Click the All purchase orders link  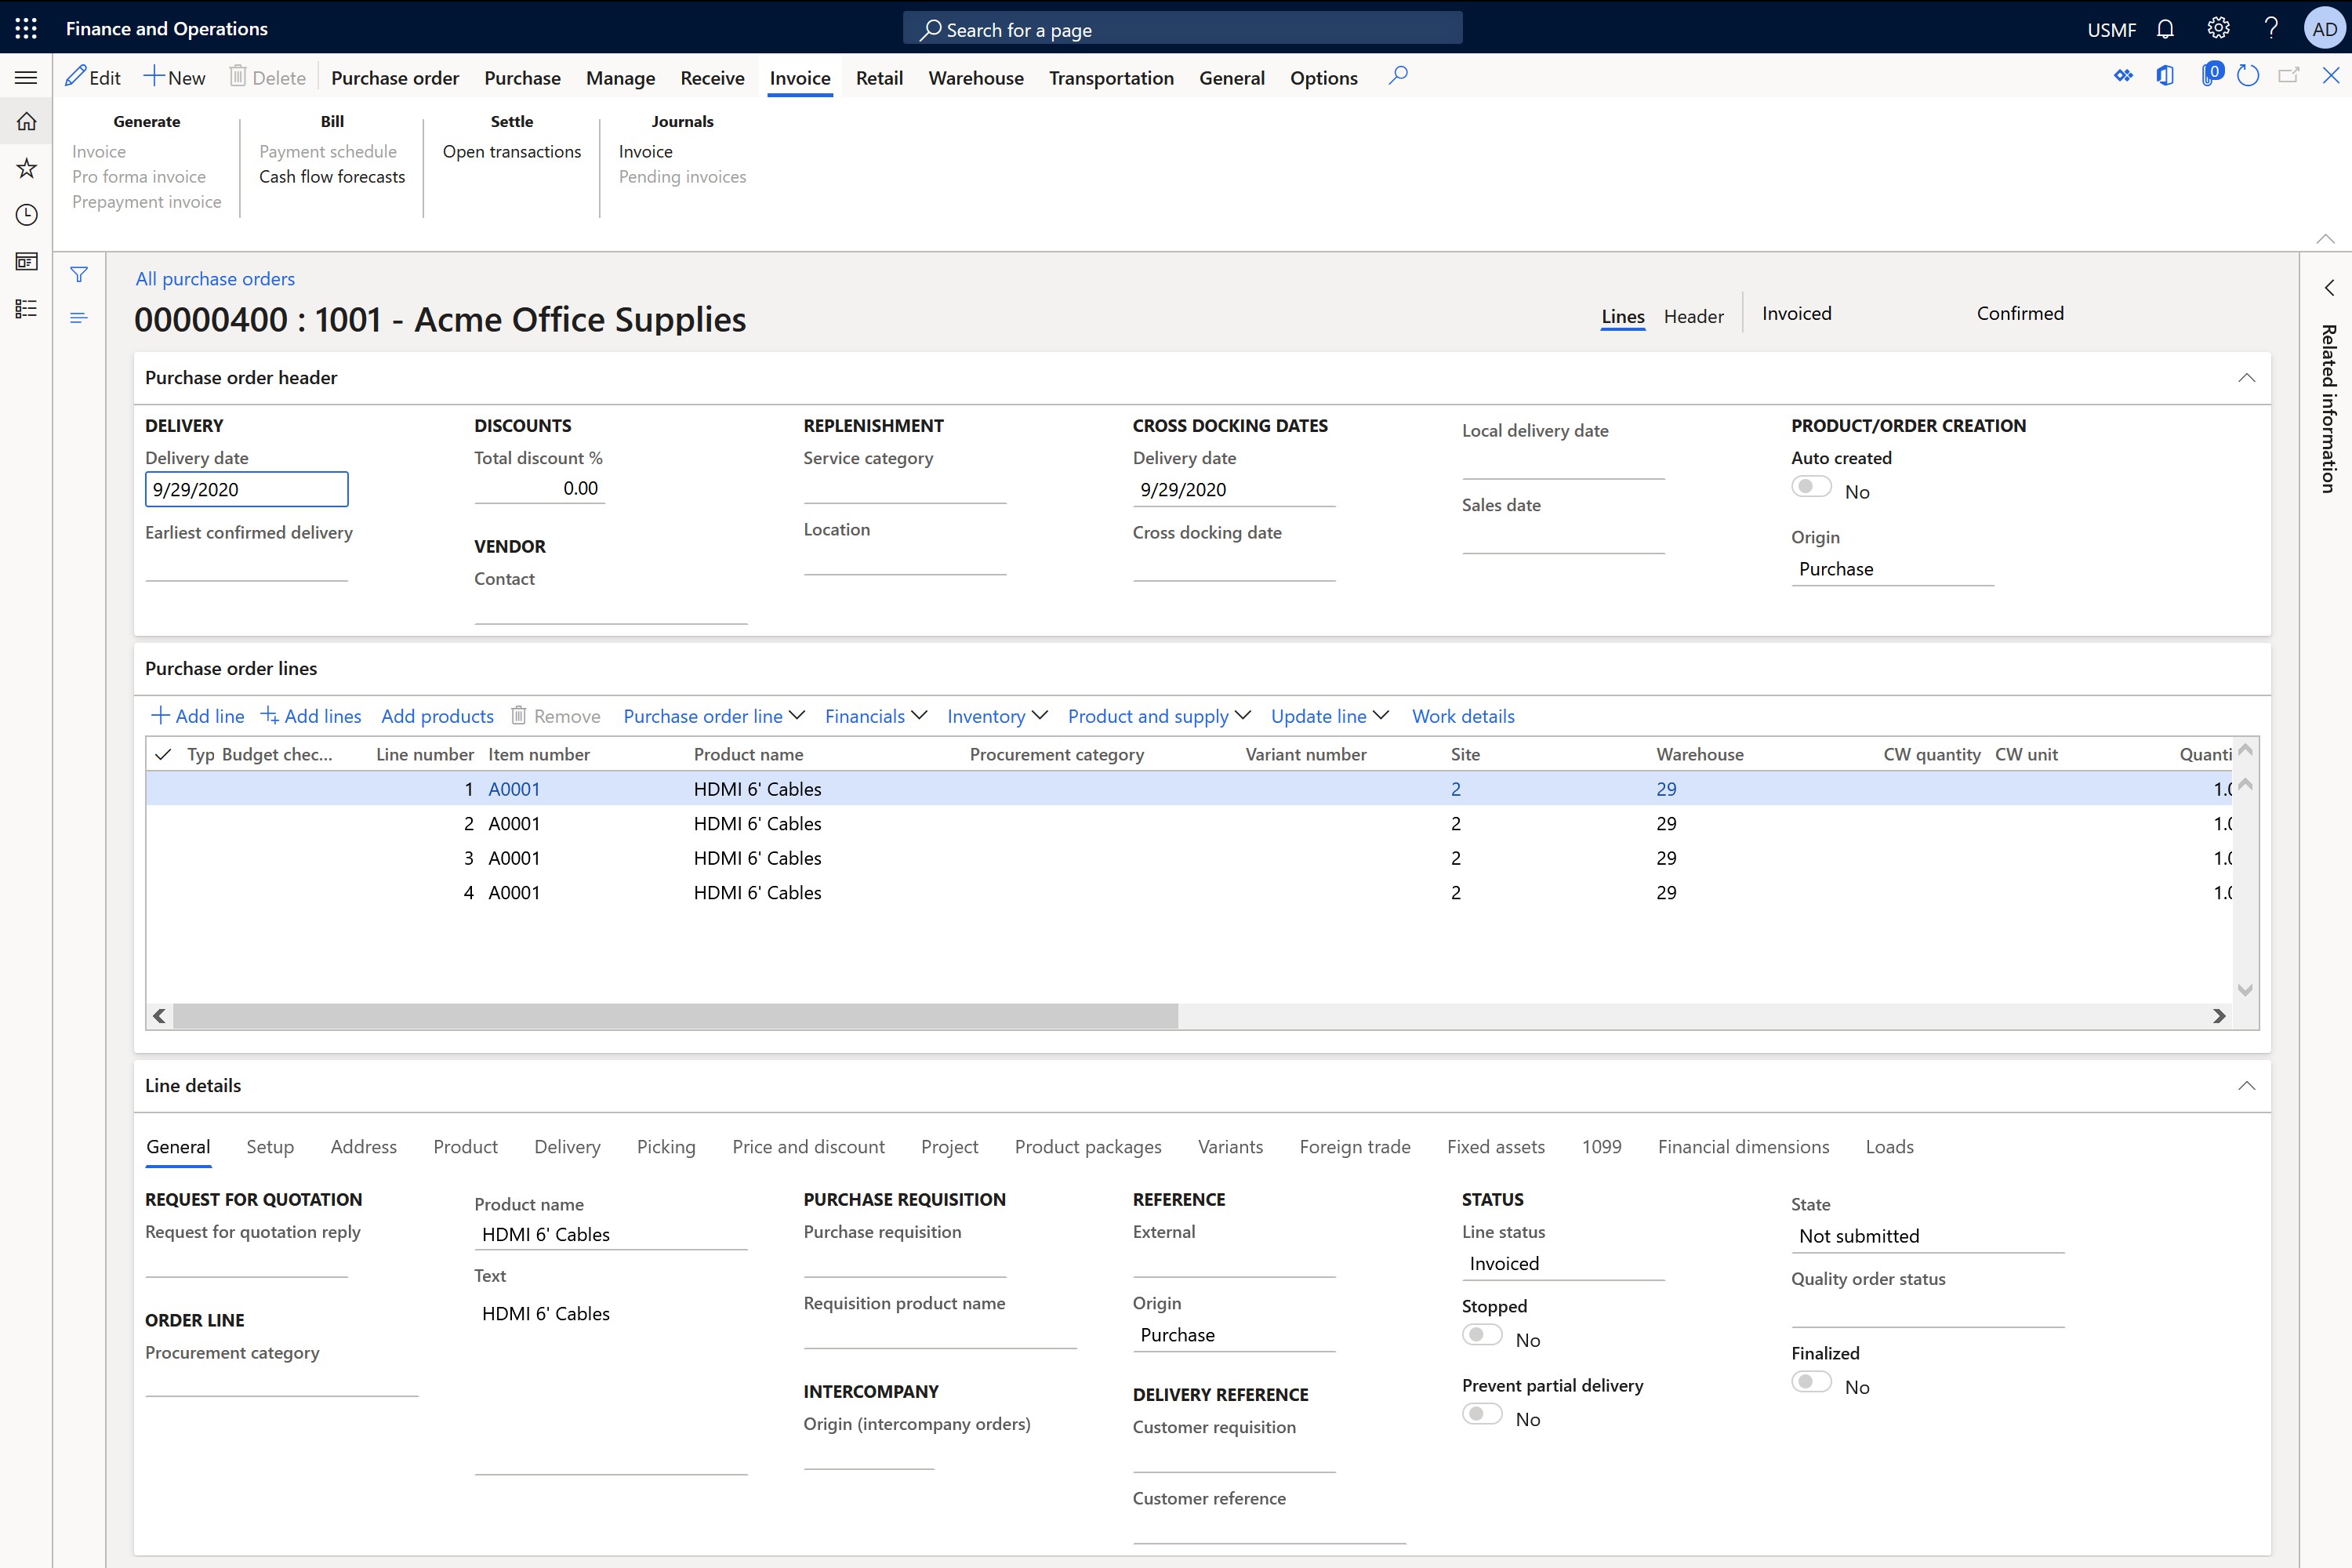point(213,277)
